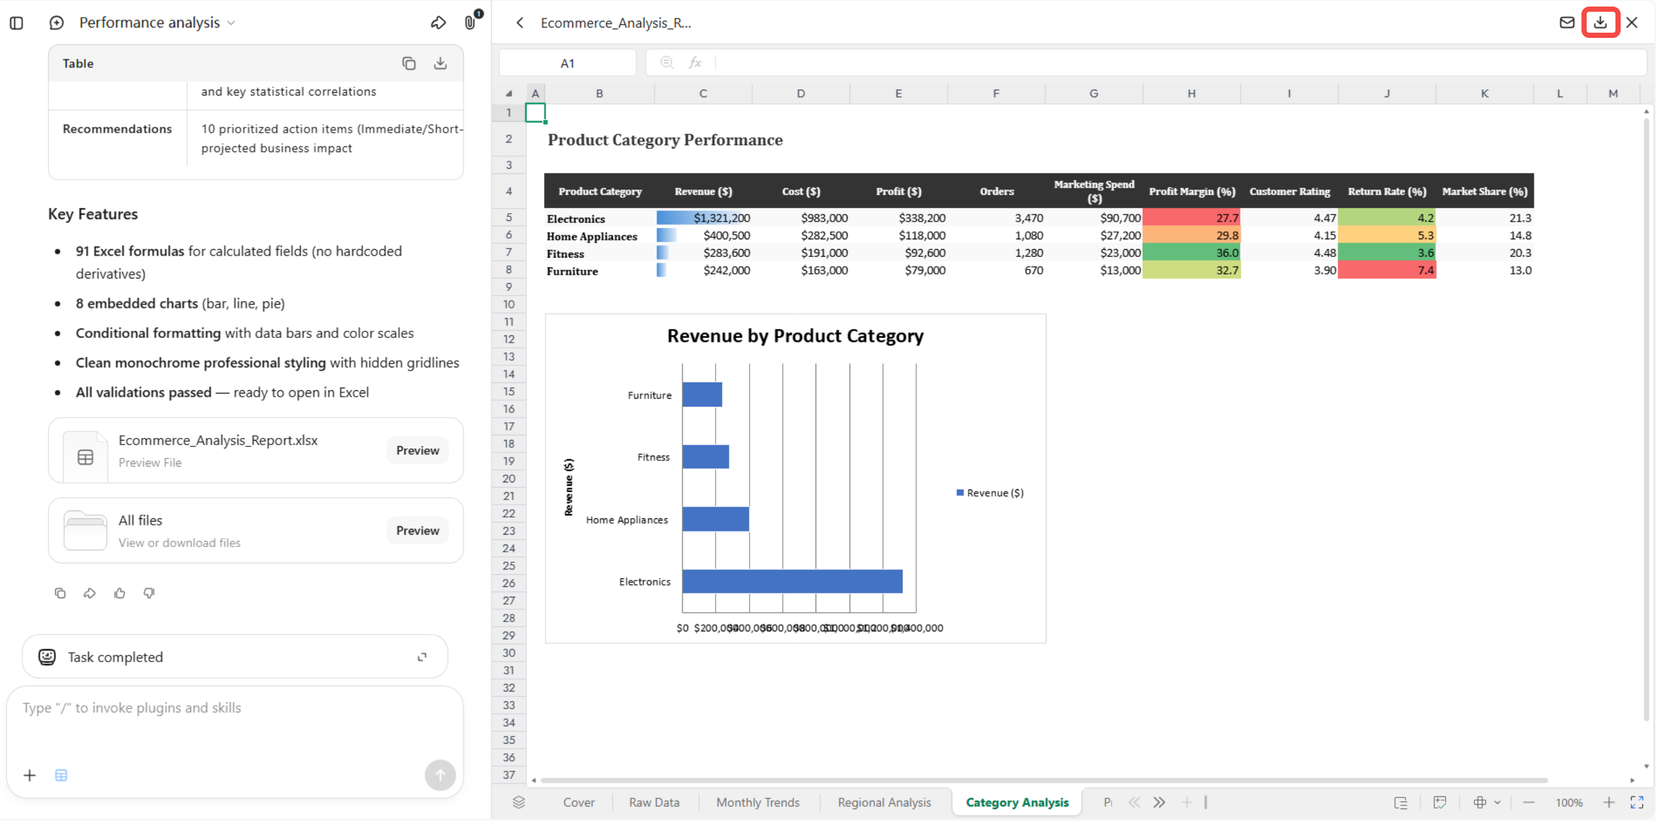Click the thumbs down feedback icon

coord(149,593)
